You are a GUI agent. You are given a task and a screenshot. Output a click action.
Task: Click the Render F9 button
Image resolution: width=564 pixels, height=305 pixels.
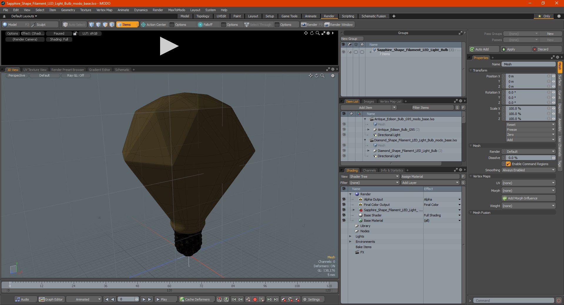tap(312, 25)
